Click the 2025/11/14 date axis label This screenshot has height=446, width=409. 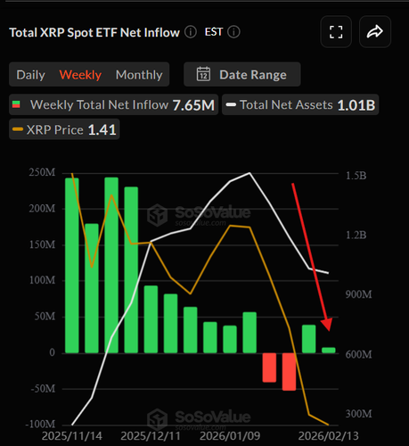[72, 436]
